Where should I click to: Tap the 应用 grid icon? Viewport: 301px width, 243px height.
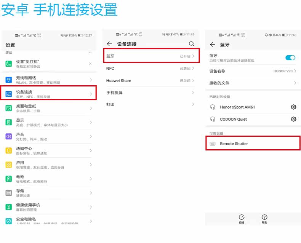click(x=9, y=165)
